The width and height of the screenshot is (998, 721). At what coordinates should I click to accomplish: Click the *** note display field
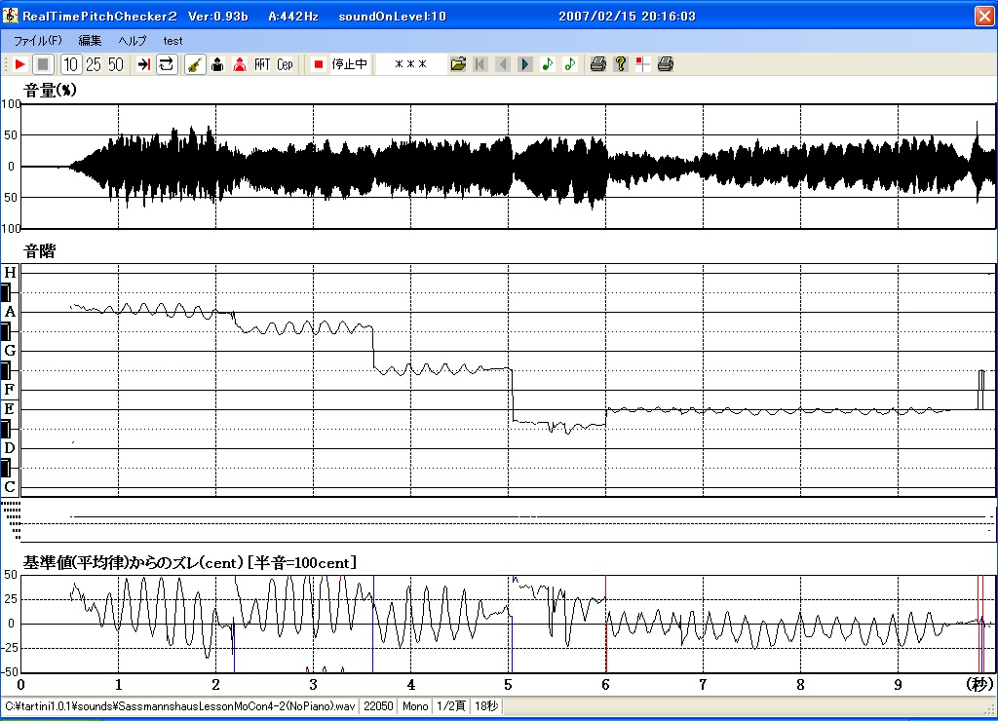click(x=410, y=64)
